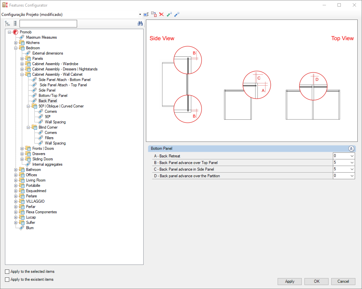Collapse the Promob root node
Viewport: 362px width, 289px height.
pos(10,32)
